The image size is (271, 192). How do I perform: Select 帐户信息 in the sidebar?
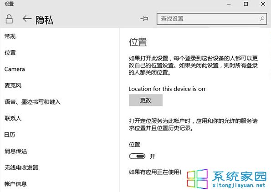(16, 184)
